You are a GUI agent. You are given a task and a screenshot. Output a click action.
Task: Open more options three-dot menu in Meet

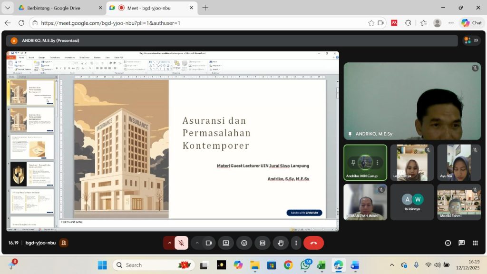(296, 243)
